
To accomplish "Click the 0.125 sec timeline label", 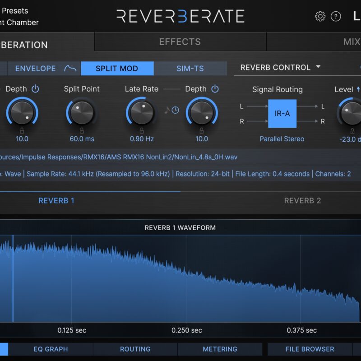I will (72, 330).
